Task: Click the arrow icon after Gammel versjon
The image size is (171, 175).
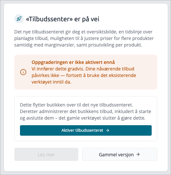Action: pyautogui.click(x=138, y=154)
